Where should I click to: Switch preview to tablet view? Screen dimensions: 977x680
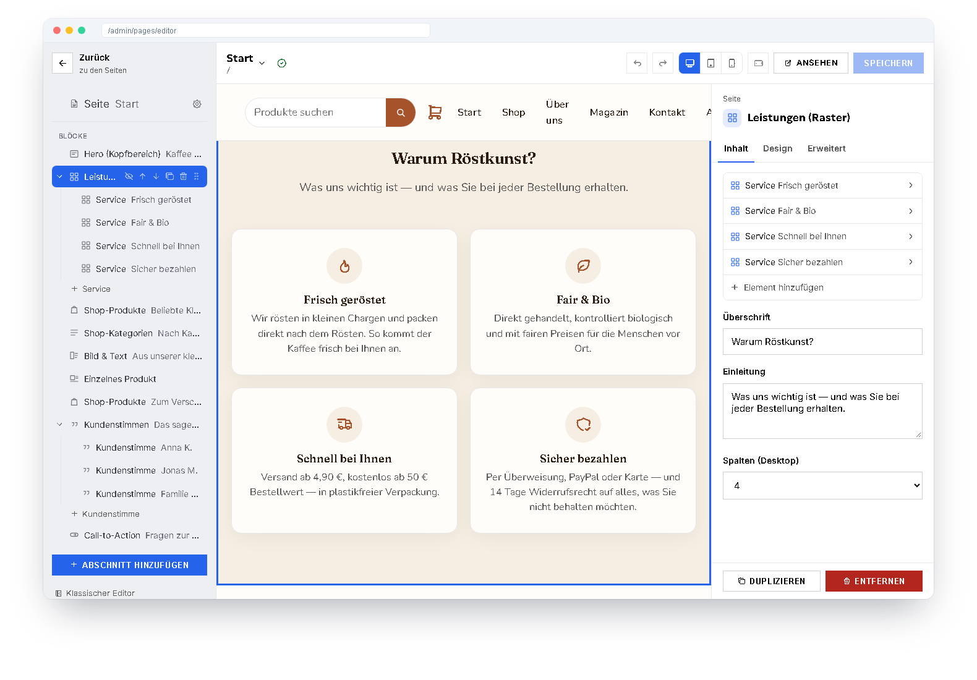pyautogui.click(x=711, y=63)
